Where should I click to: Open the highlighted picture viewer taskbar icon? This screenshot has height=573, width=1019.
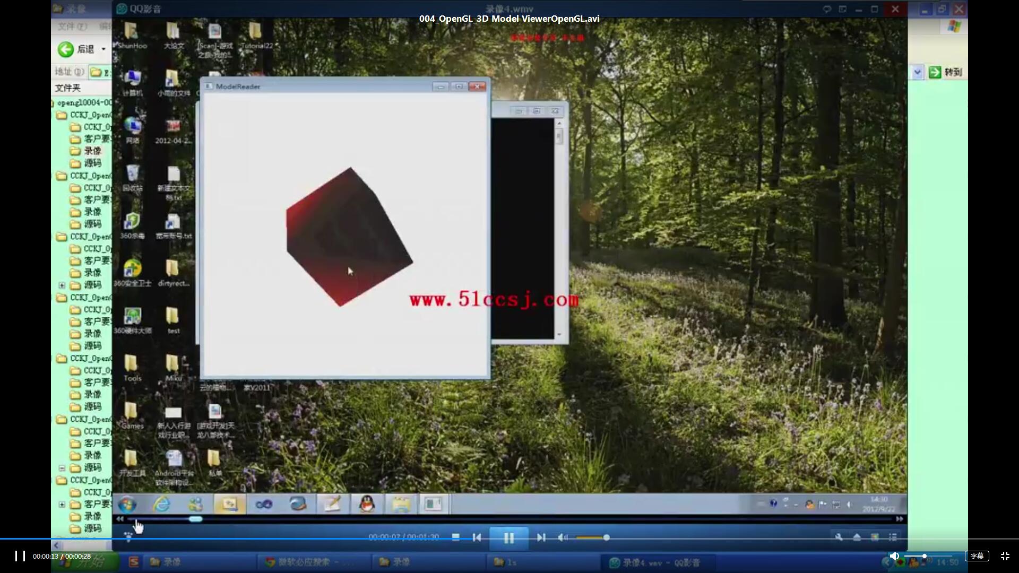pos(230,504)
